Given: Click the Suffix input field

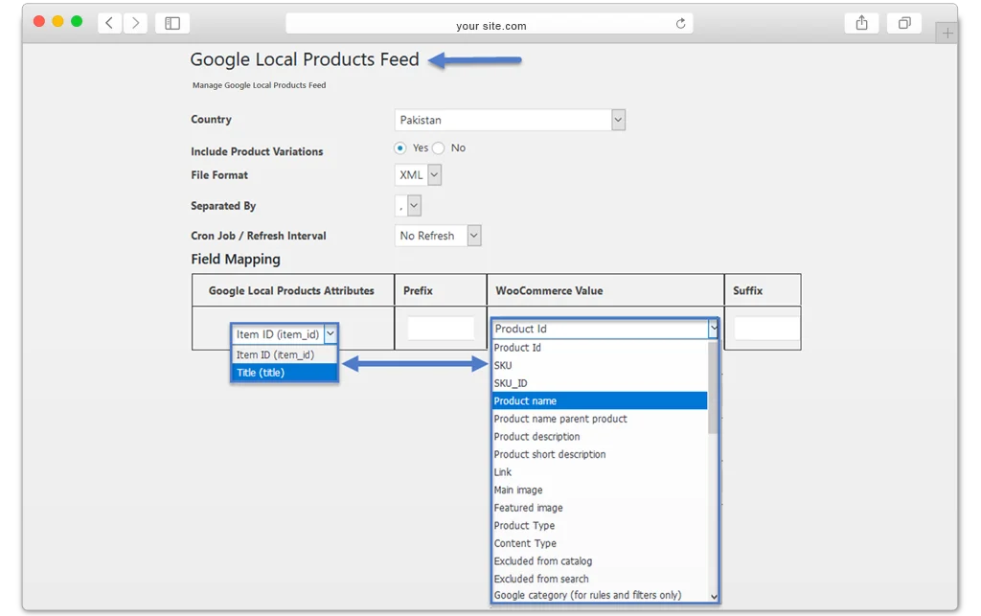Looking at the screenshot, I should point(765,329).
